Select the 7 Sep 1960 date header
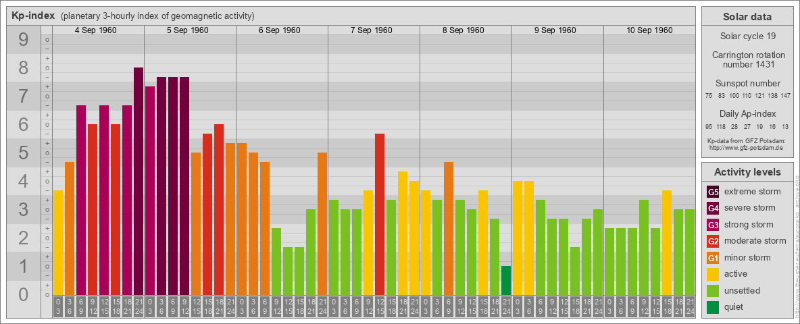This screenshot has height=324, width=800. point(372,30)
